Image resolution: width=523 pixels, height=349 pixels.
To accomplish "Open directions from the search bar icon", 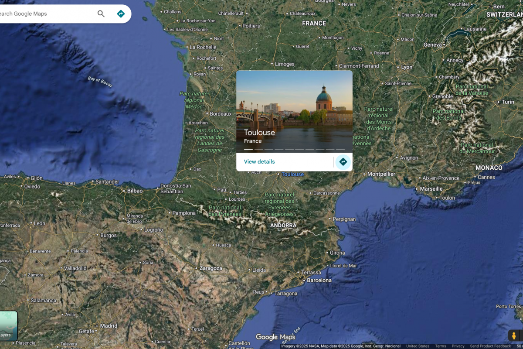I will coord(121,14).
